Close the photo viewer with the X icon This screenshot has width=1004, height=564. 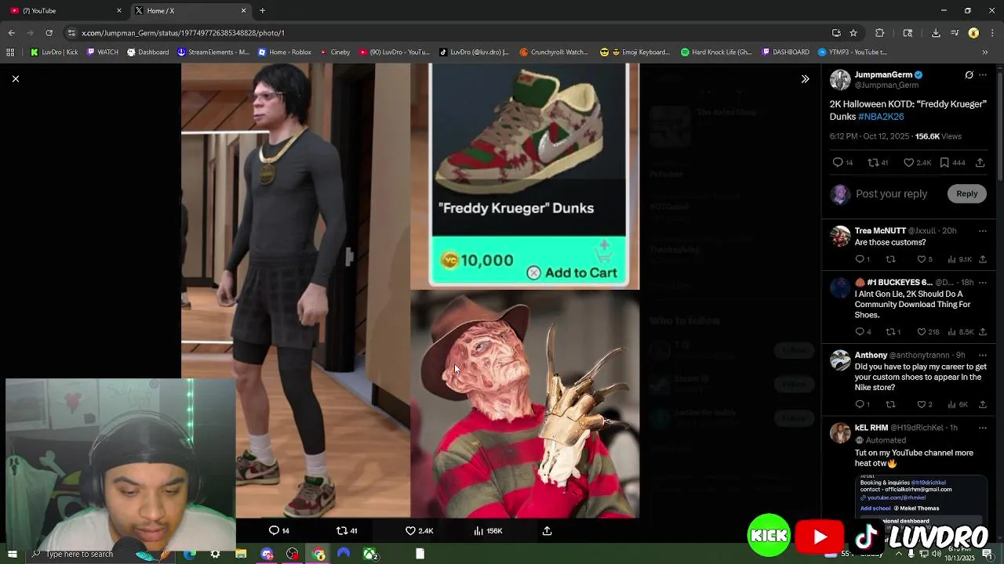15,79
